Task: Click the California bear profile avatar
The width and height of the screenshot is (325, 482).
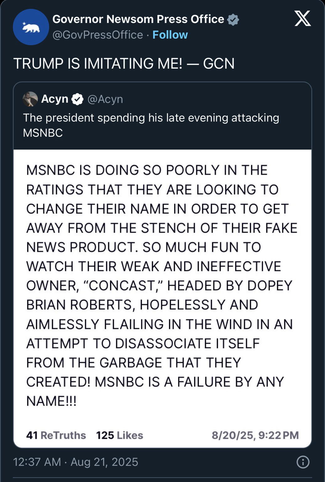Action: coord(31,27)
